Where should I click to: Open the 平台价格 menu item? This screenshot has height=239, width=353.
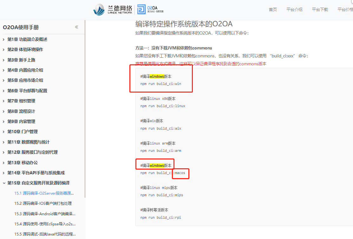click(x=345, y=10)
